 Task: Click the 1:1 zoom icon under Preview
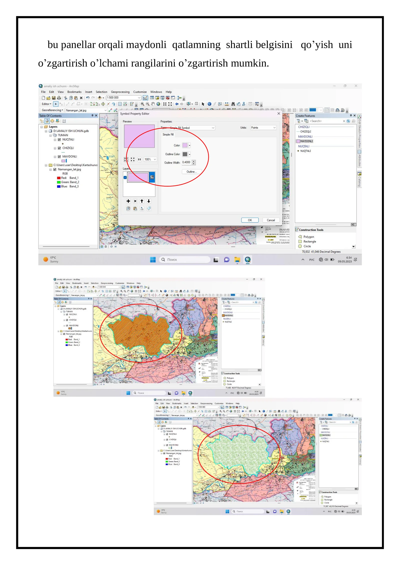coord(139,159)
